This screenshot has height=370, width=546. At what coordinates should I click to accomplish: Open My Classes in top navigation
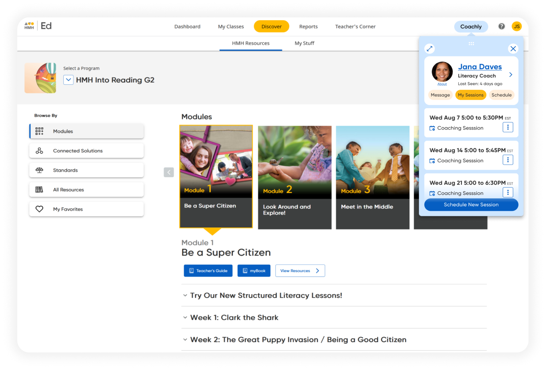231,26
